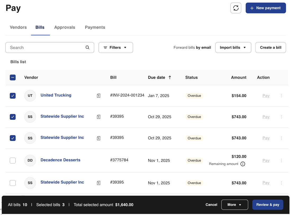Viewport: 291px width, 215px height.
Task: Click the Due date sort arrow
Action: click(170, 77)
